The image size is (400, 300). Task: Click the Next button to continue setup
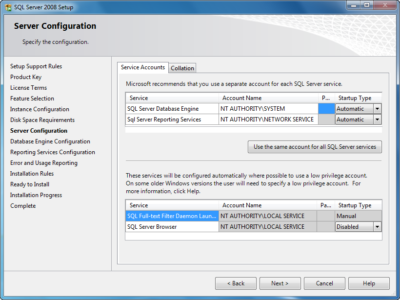coord(280,283)
